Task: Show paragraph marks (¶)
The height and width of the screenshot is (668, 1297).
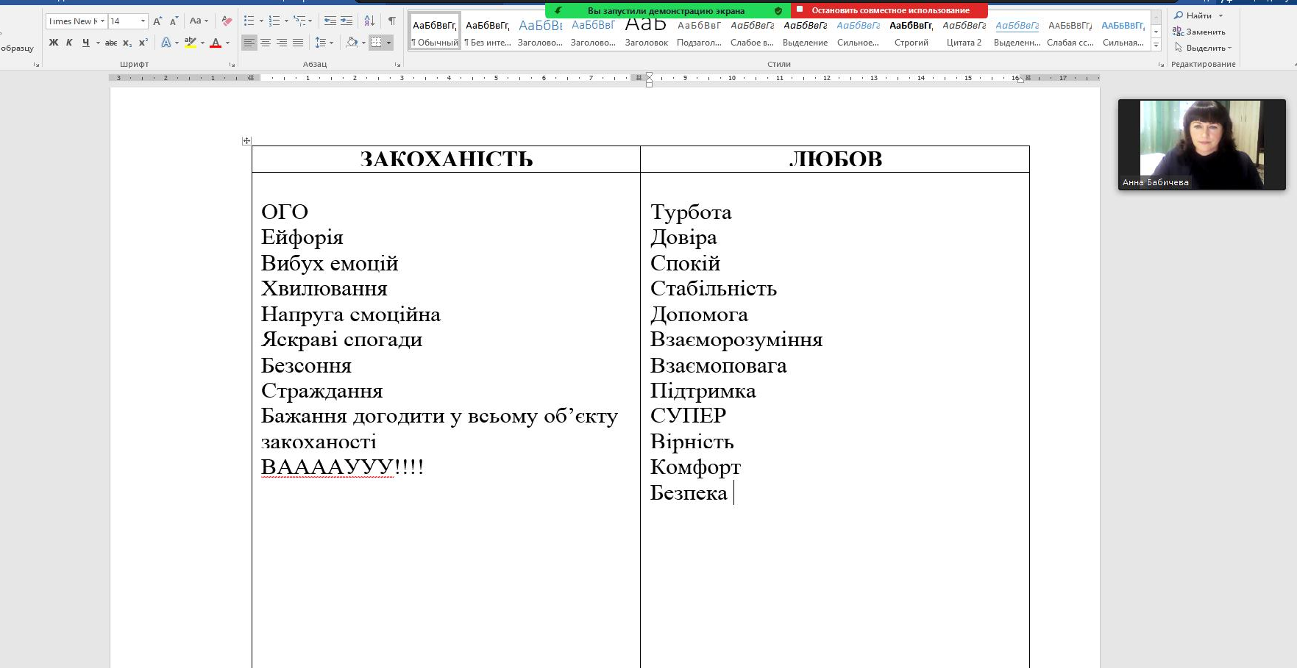Action: click(x=392, y=21)
